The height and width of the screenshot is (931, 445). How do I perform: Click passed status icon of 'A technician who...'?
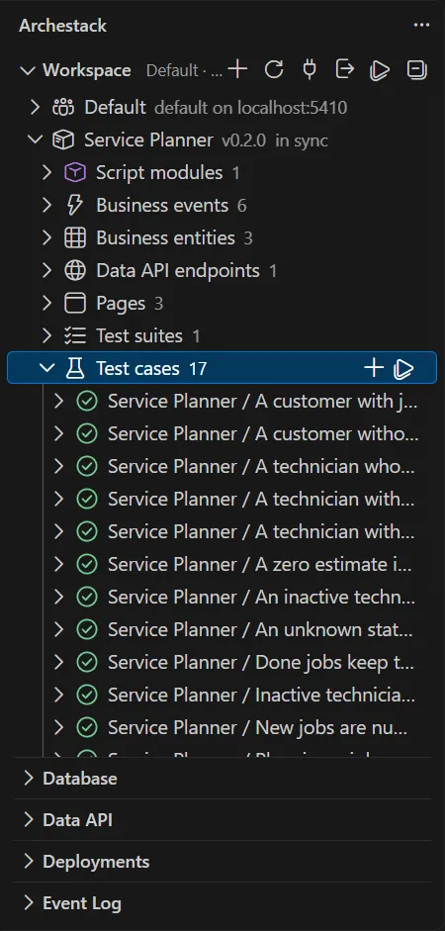click(x=87, y=467)
